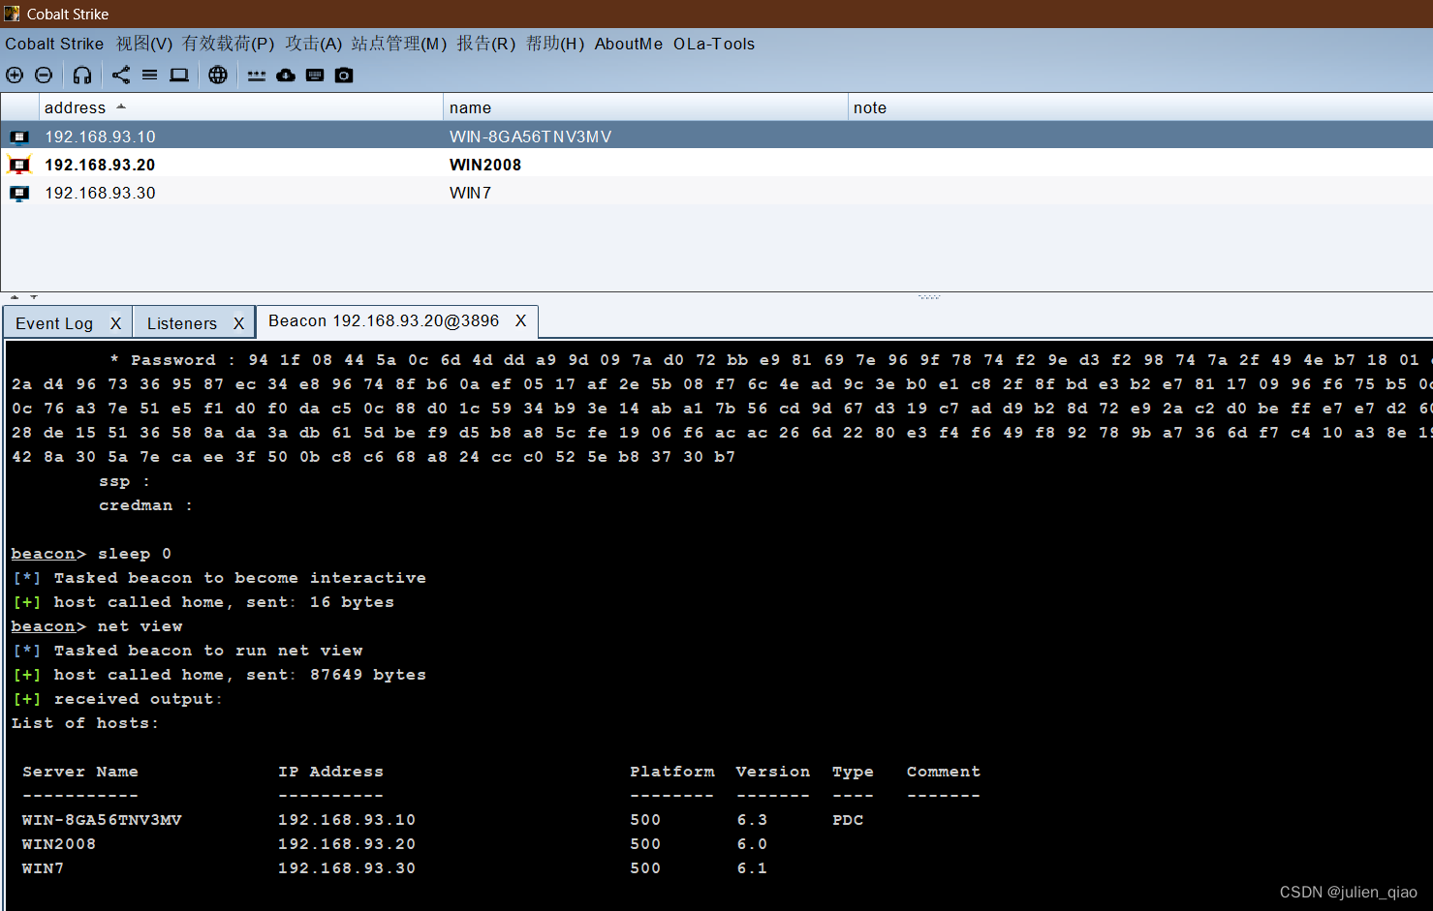Open the downloaded files cloud icon
The width and height of the screenshot is (1433, 911).
point(286,75)
